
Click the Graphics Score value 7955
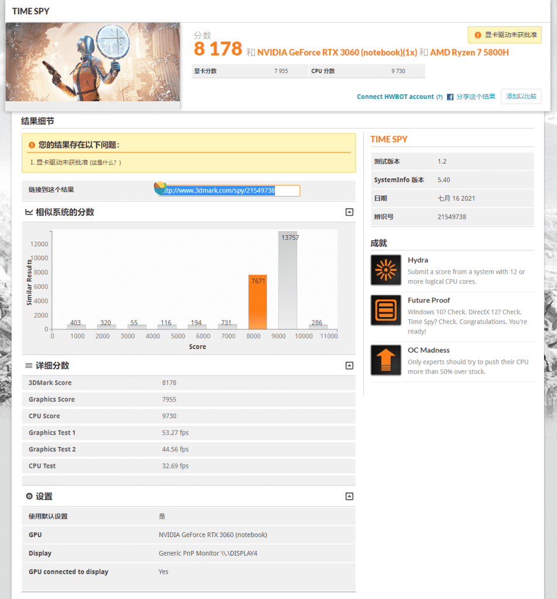click(x=169, y=399)
